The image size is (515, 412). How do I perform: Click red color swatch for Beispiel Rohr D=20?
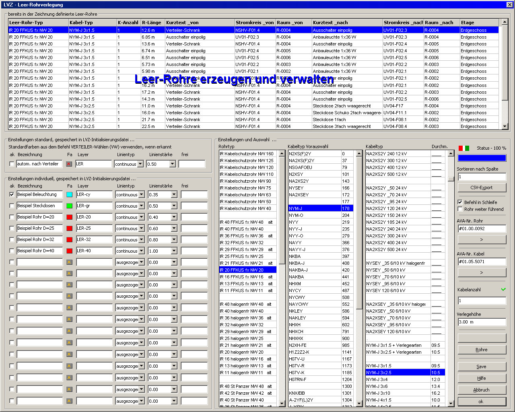pyautogui.click(x=69, y=217)
